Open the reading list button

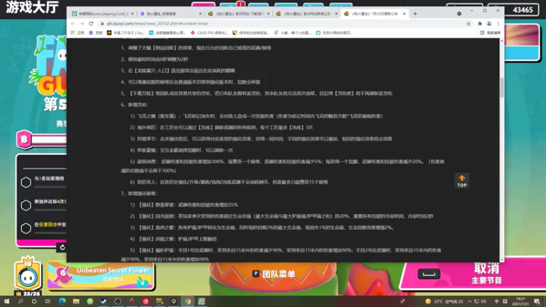[490, 33]
